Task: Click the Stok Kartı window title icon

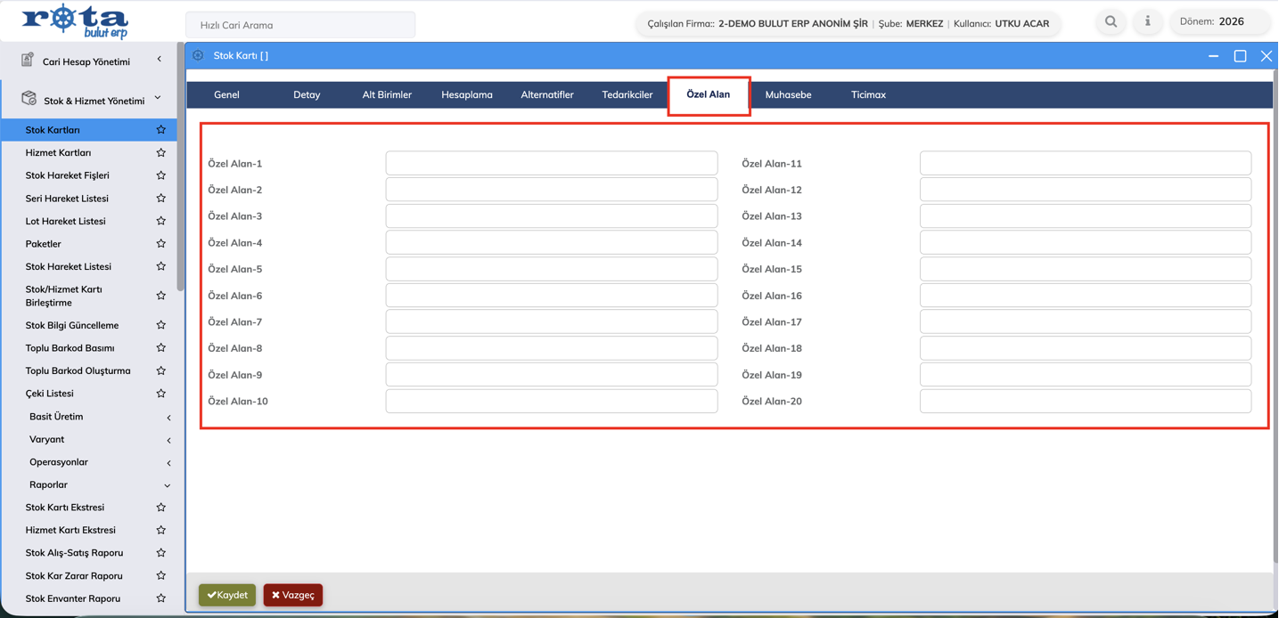Action: (x=198, y=55)
